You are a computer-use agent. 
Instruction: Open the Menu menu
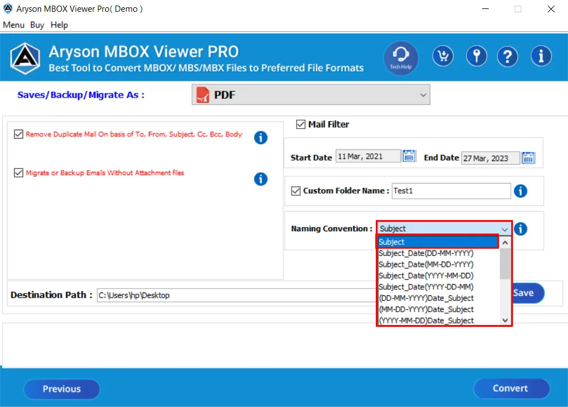pos(14,25)
